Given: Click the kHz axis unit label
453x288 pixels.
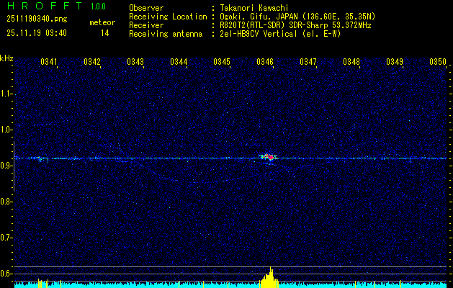Looking at the screenshot, I should (x=6, y=59).
